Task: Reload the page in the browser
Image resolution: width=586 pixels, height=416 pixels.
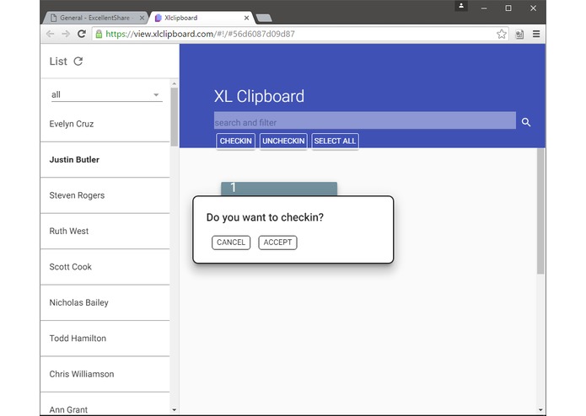Action: click(x=82, y=34)
